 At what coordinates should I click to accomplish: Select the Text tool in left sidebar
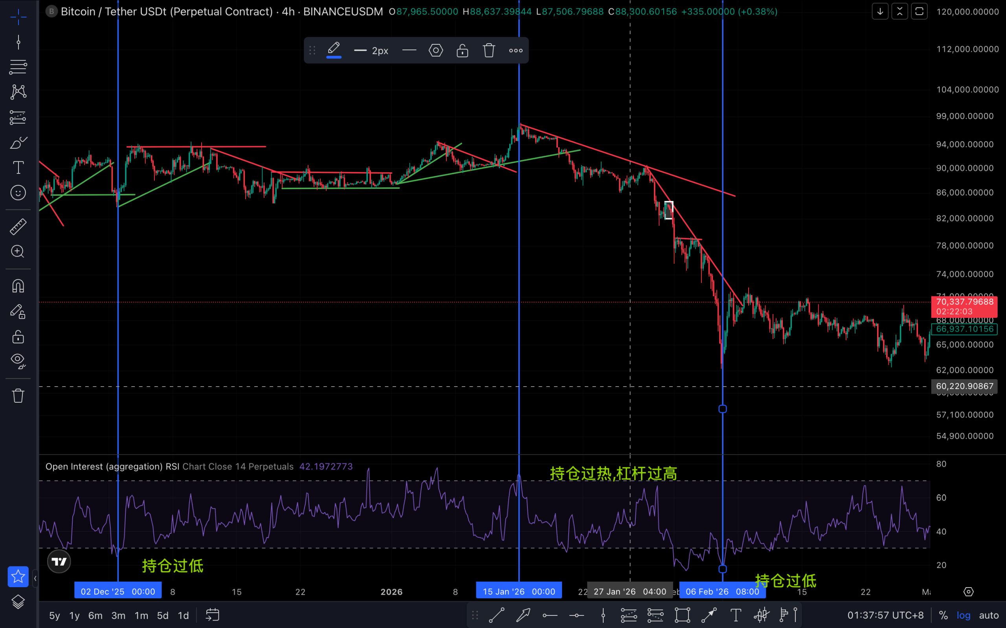[18, 168]
